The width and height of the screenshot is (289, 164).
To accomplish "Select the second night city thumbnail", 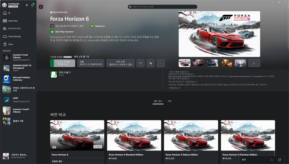I will 198,63.
